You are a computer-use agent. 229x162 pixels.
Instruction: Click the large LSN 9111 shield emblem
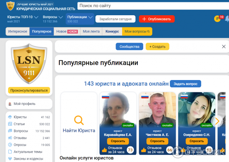[29, 64]
